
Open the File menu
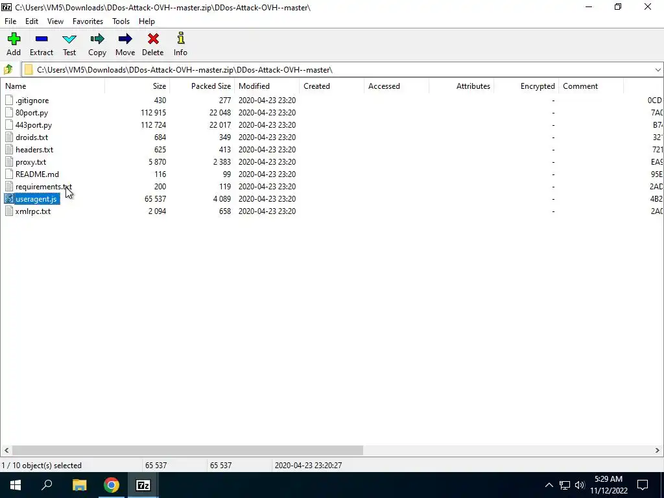coord(10,21)
